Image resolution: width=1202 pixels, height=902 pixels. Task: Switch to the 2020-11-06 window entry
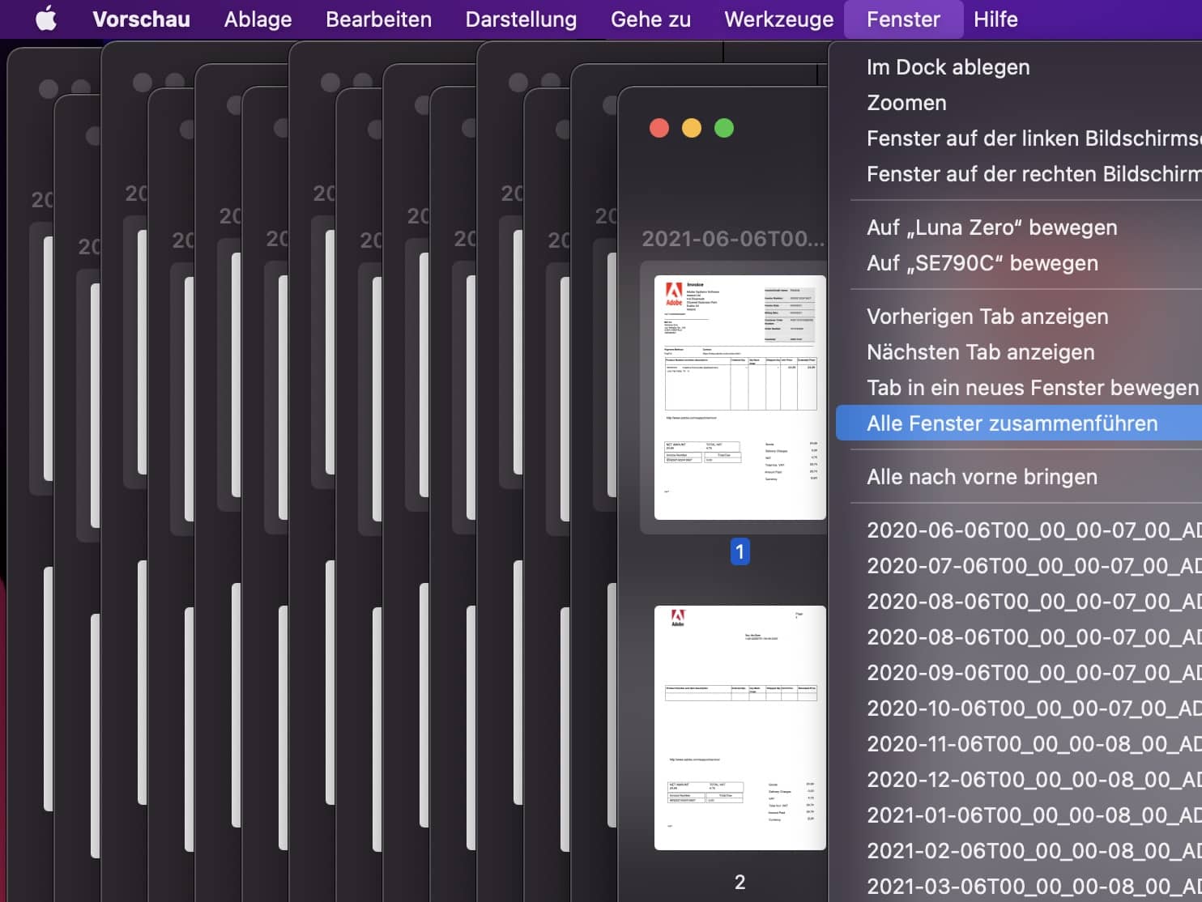(1019, 744)
